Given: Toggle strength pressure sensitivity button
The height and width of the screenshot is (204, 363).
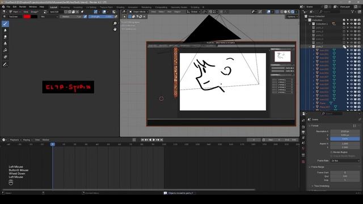Looking at the screenshot, I should (116, 16).
